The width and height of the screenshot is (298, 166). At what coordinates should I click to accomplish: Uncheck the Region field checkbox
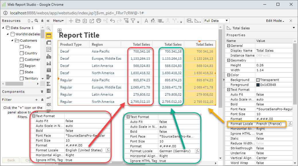point(22,66)
